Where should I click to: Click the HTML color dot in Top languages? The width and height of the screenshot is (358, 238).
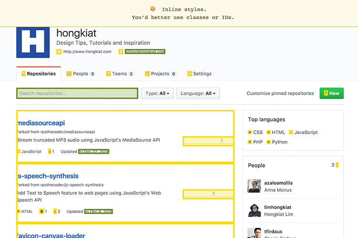(x=268, y=132)
